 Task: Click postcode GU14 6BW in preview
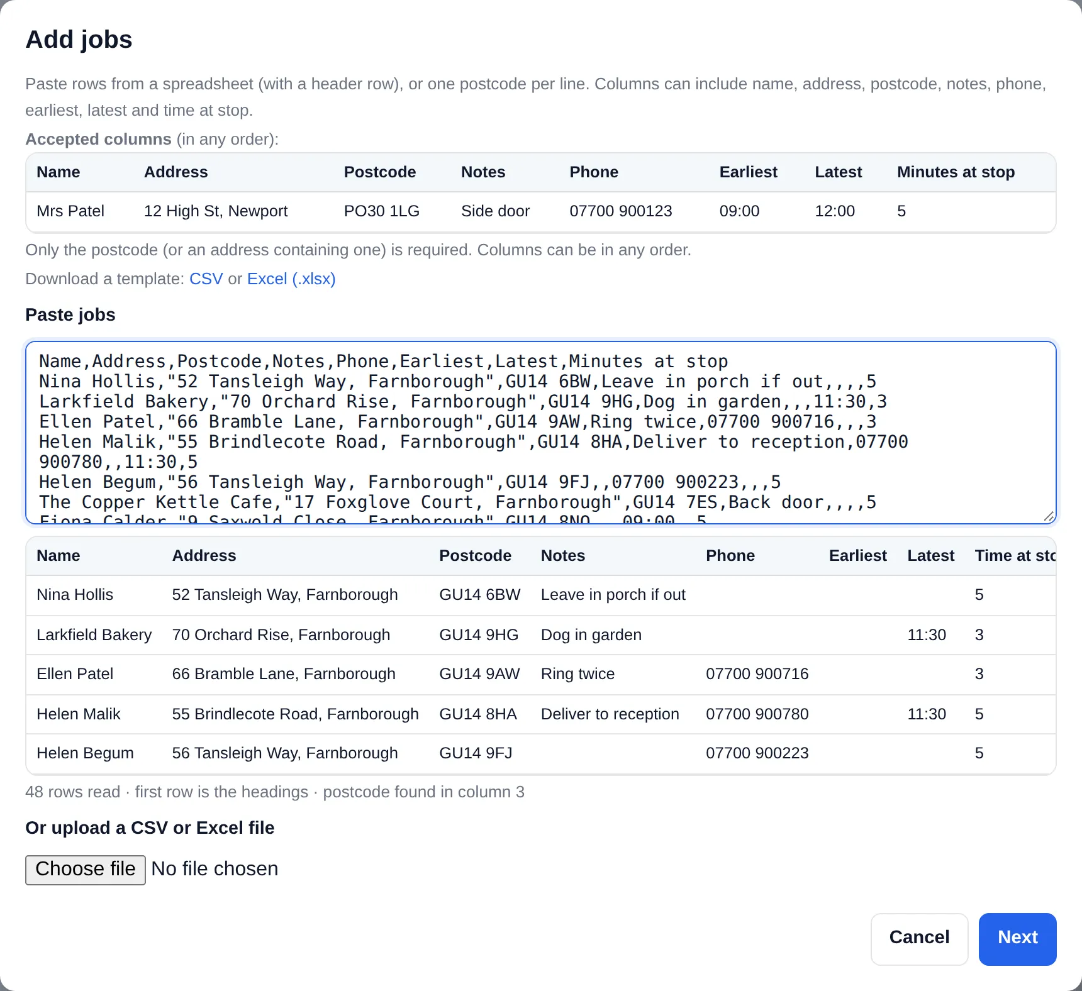[x=480, y=595]
